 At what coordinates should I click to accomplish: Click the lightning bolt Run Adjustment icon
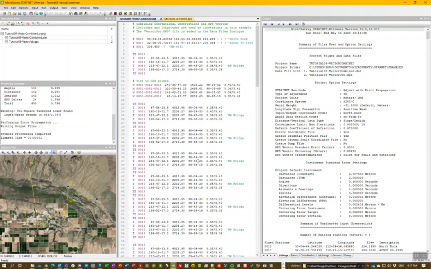click(111, 14)
